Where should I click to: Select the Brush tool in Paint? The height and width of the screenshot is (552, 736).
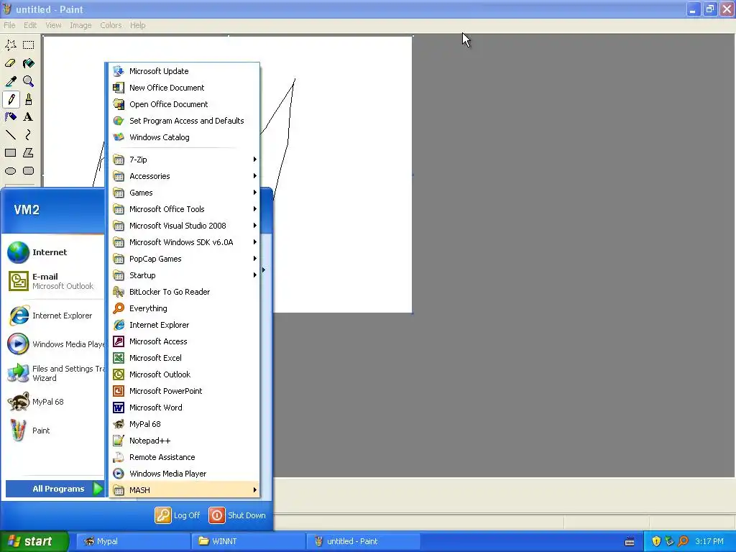pos(28,99)
